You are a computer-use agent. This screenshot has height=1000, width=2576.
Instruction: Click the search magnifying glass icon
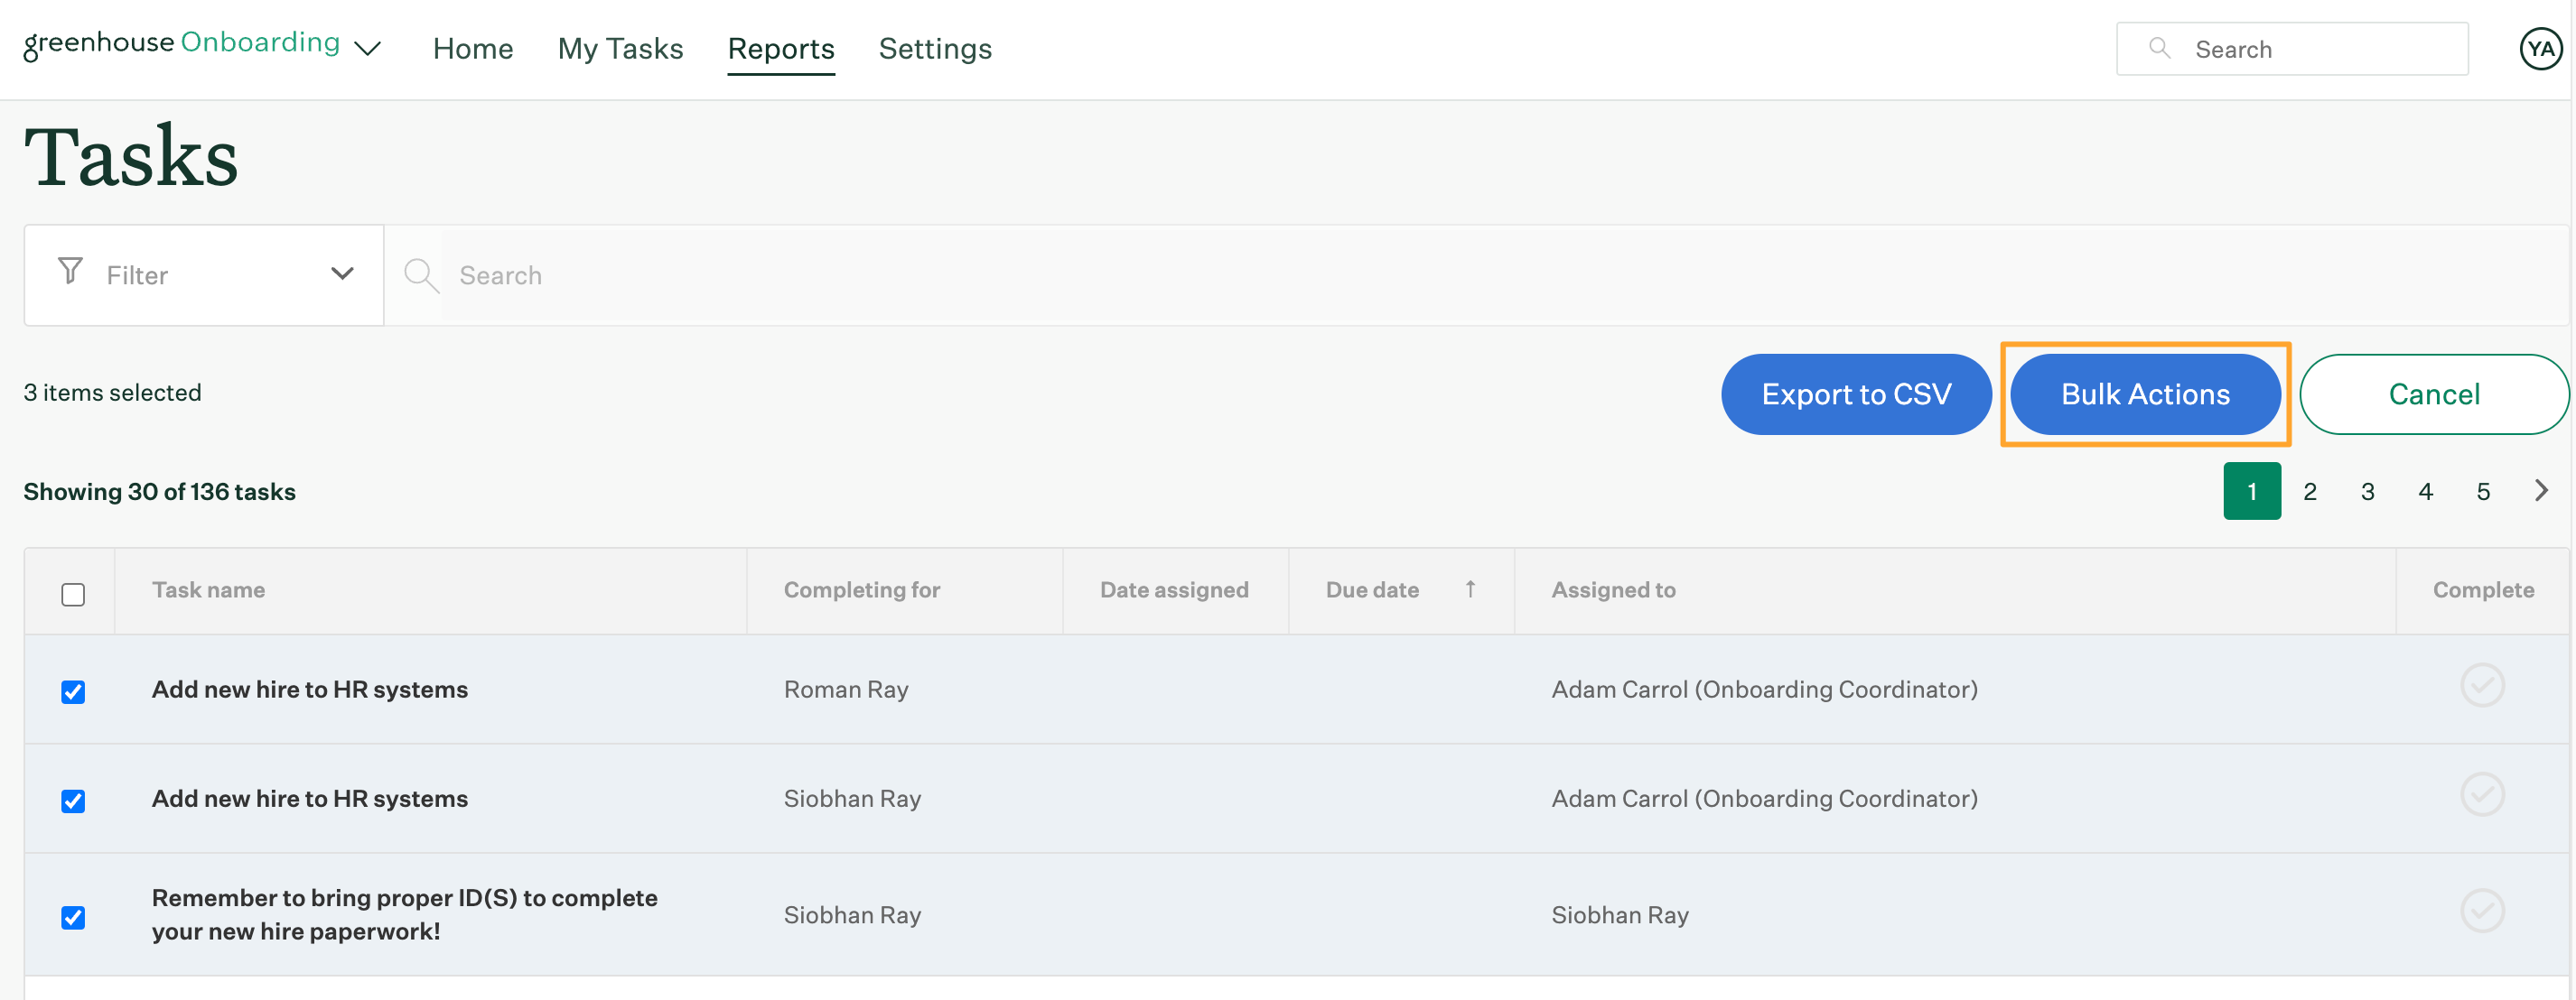tap(421, 274)
